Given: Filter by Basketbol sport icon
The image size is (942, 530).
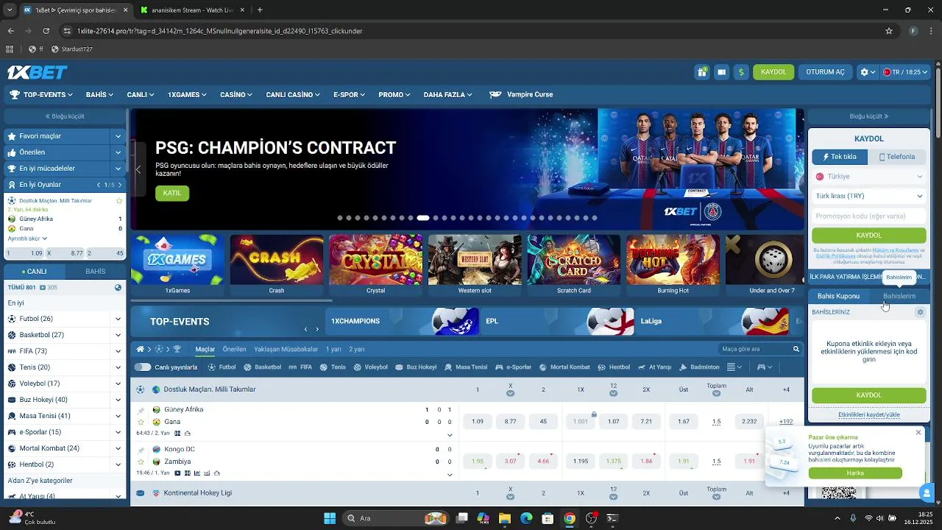Looking at the screenshot, I should 262,367.
